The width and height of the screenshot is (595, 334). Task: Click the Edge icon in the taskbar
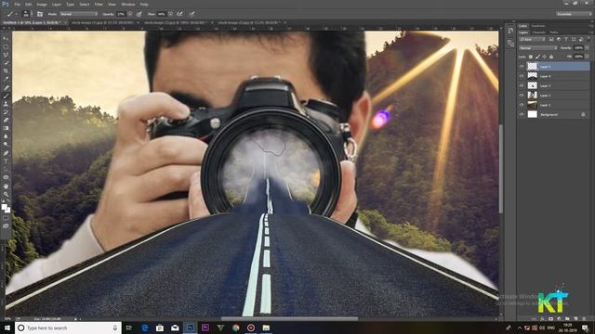[145, 328]
